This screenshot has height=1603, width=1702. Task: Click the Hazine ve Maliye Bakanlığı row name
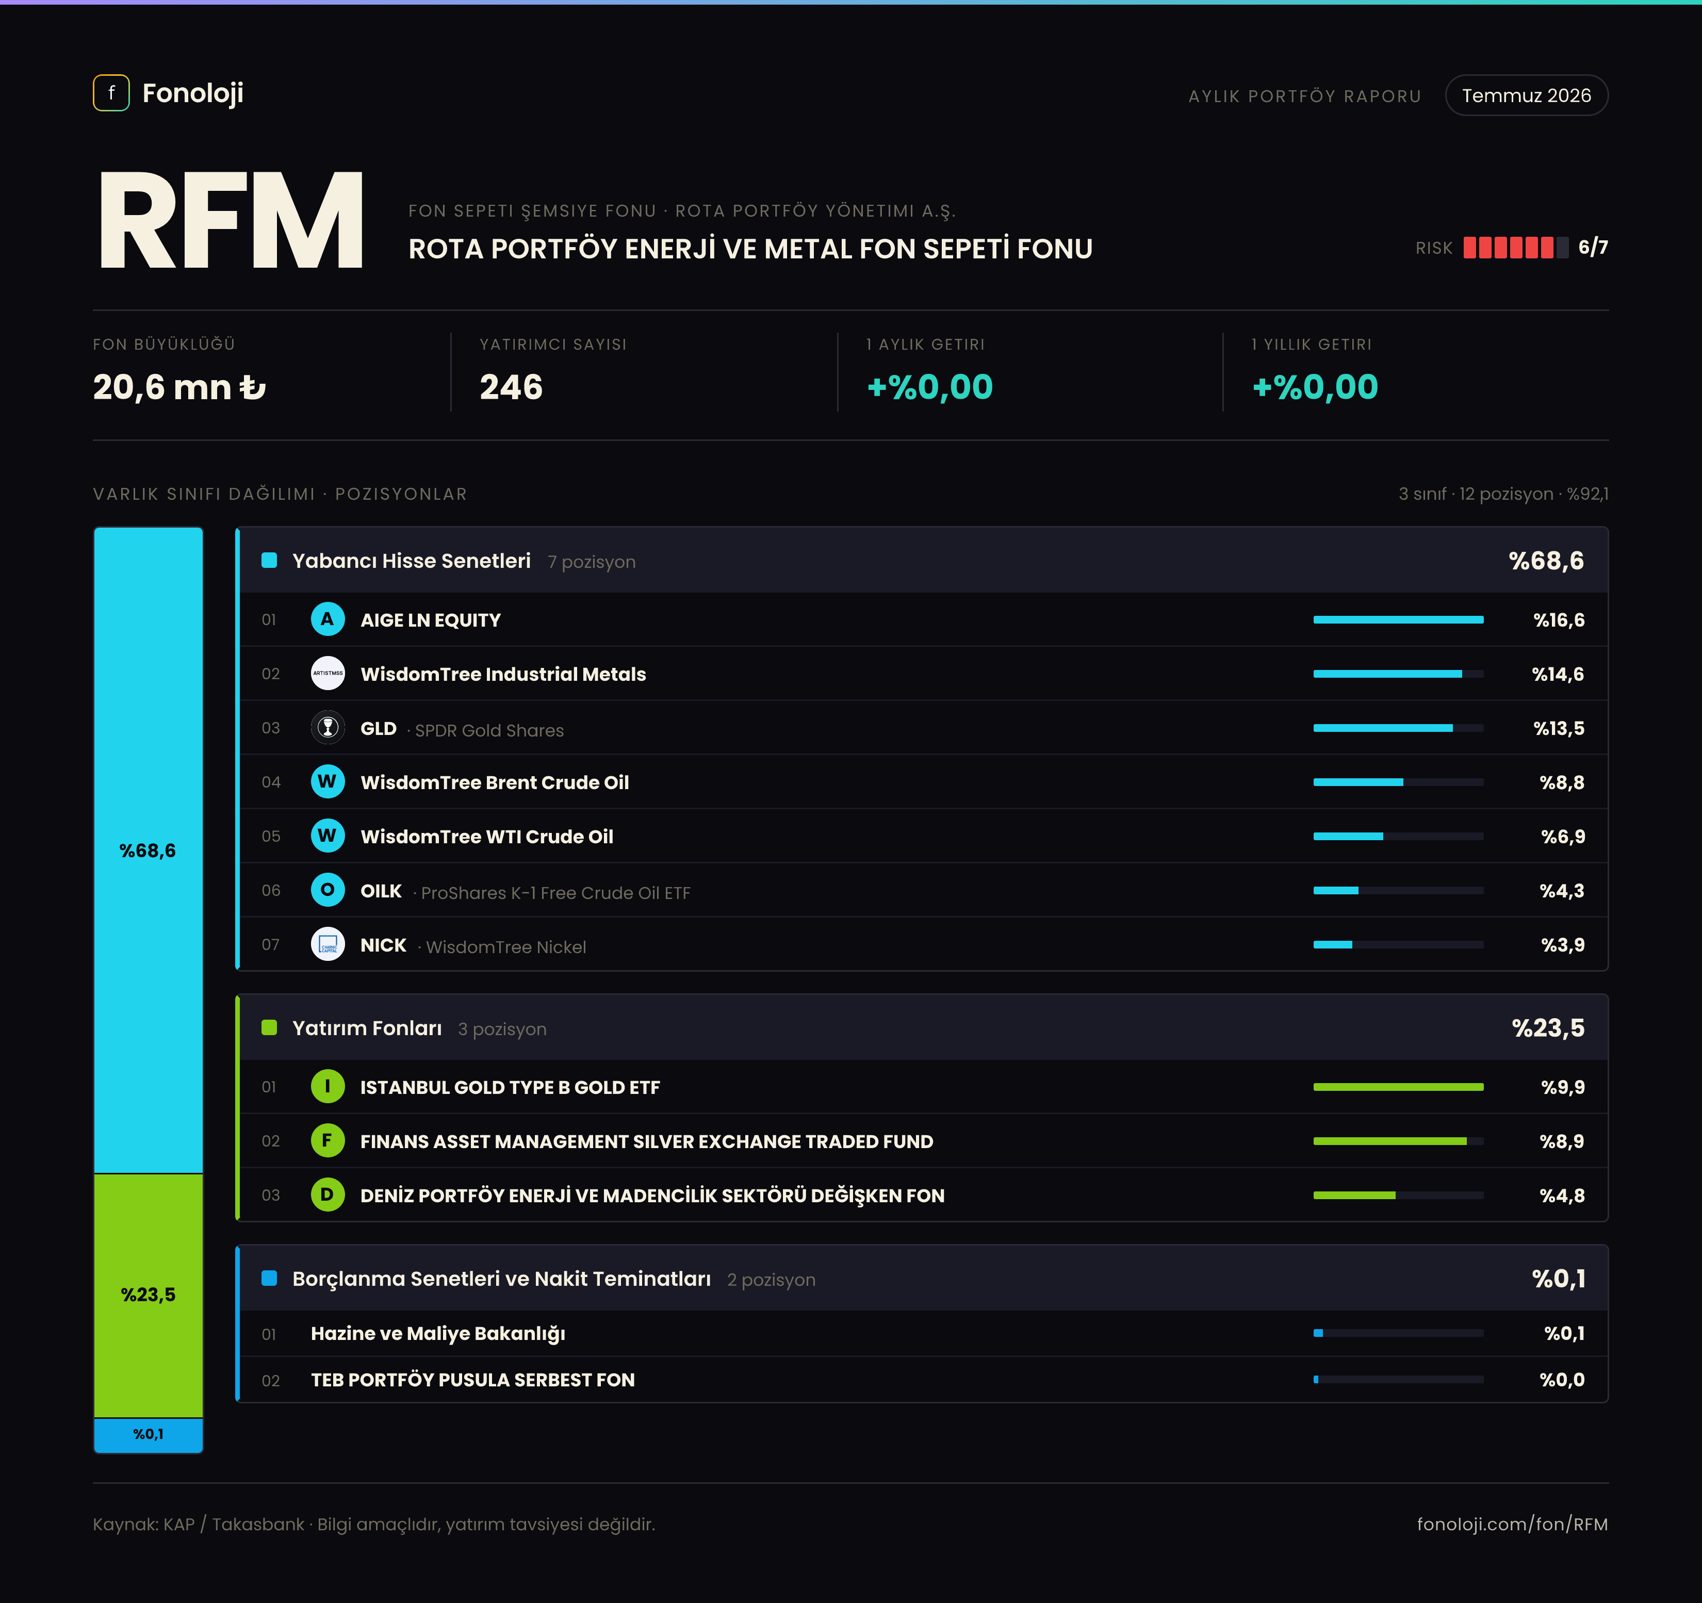pyautogui.click(x=437, y=1333)
